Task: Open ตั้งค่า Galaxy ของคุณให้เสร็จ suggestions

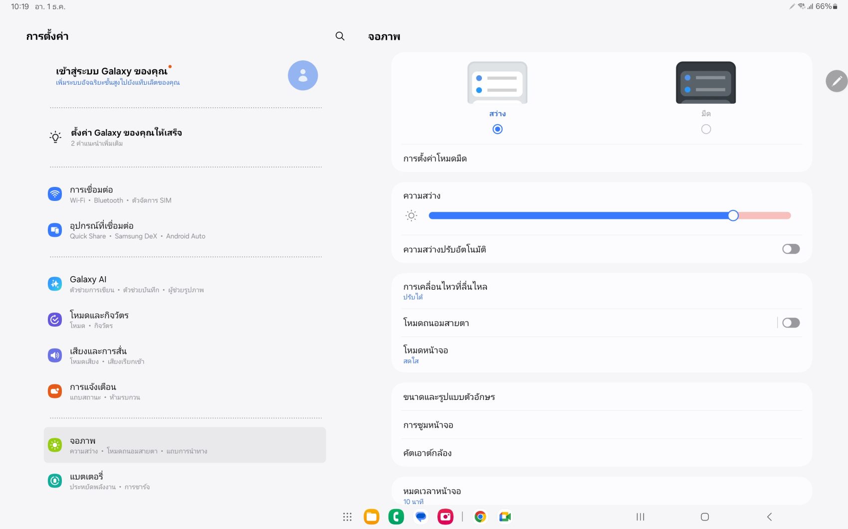Action: (126, 133)
